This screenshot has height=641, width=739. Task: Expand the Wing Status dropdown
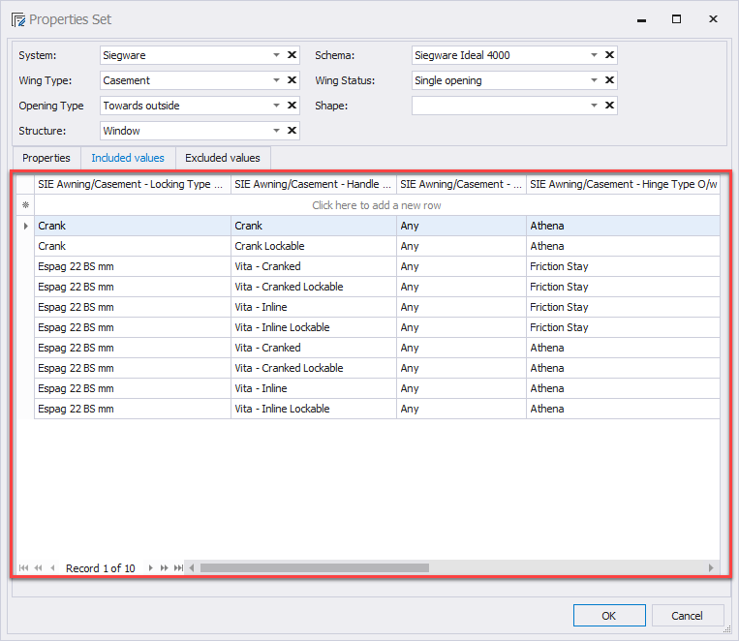coord(594,80)
